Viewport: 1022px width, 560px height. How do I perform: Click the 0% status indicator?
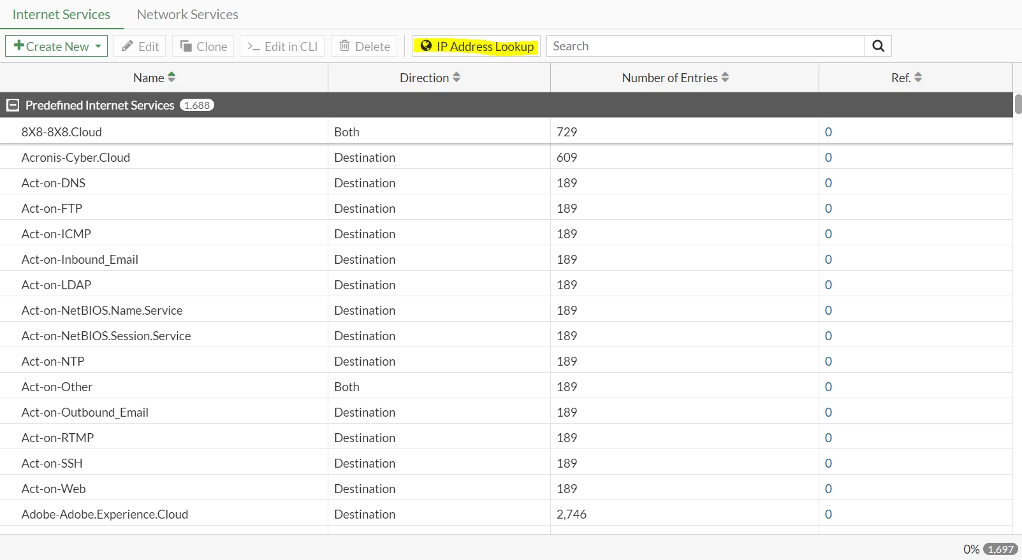[x=971, y=549]
